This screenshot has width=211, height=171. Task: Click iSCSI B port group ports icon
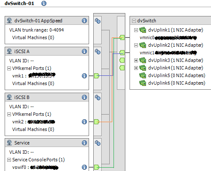point(97,98)
